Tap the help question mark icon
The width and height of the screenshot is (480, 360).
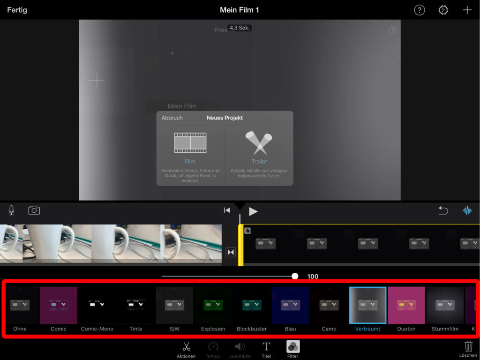click(419, 10)
